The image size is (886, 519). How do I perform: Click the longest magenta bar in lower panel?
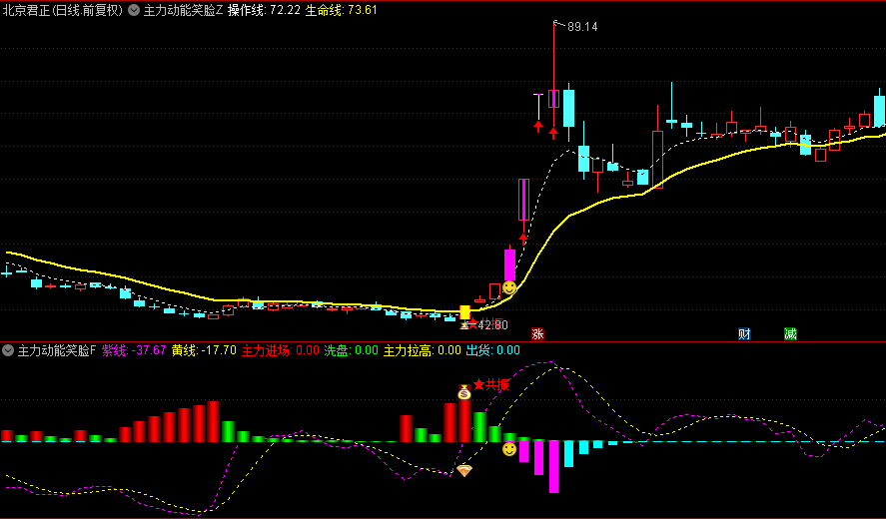(x=553, y=467)
